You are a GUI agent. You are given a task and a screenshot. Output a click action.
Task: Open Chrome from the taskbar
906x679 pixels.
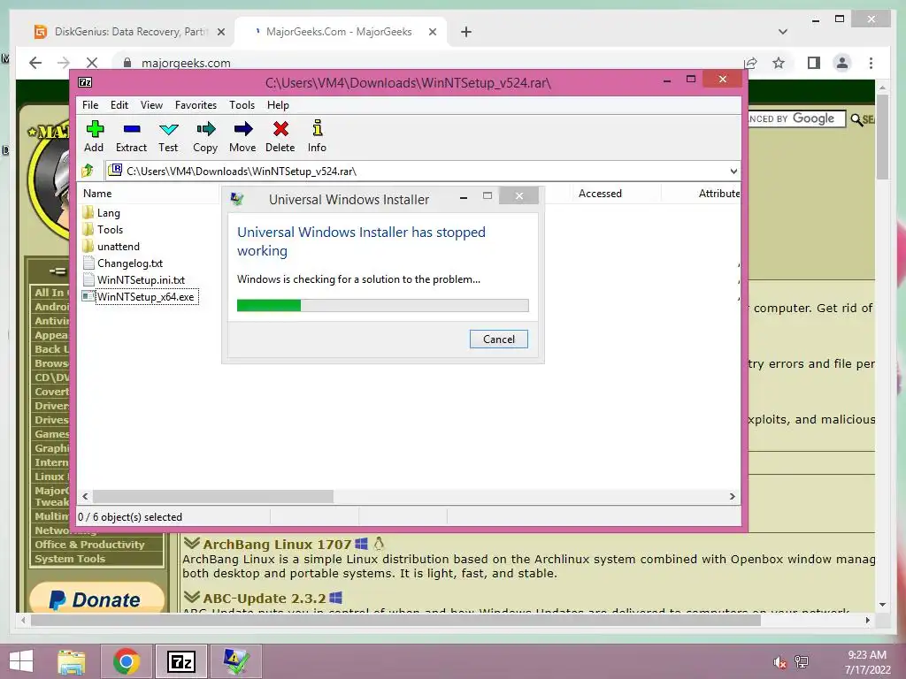pos(127,661)
